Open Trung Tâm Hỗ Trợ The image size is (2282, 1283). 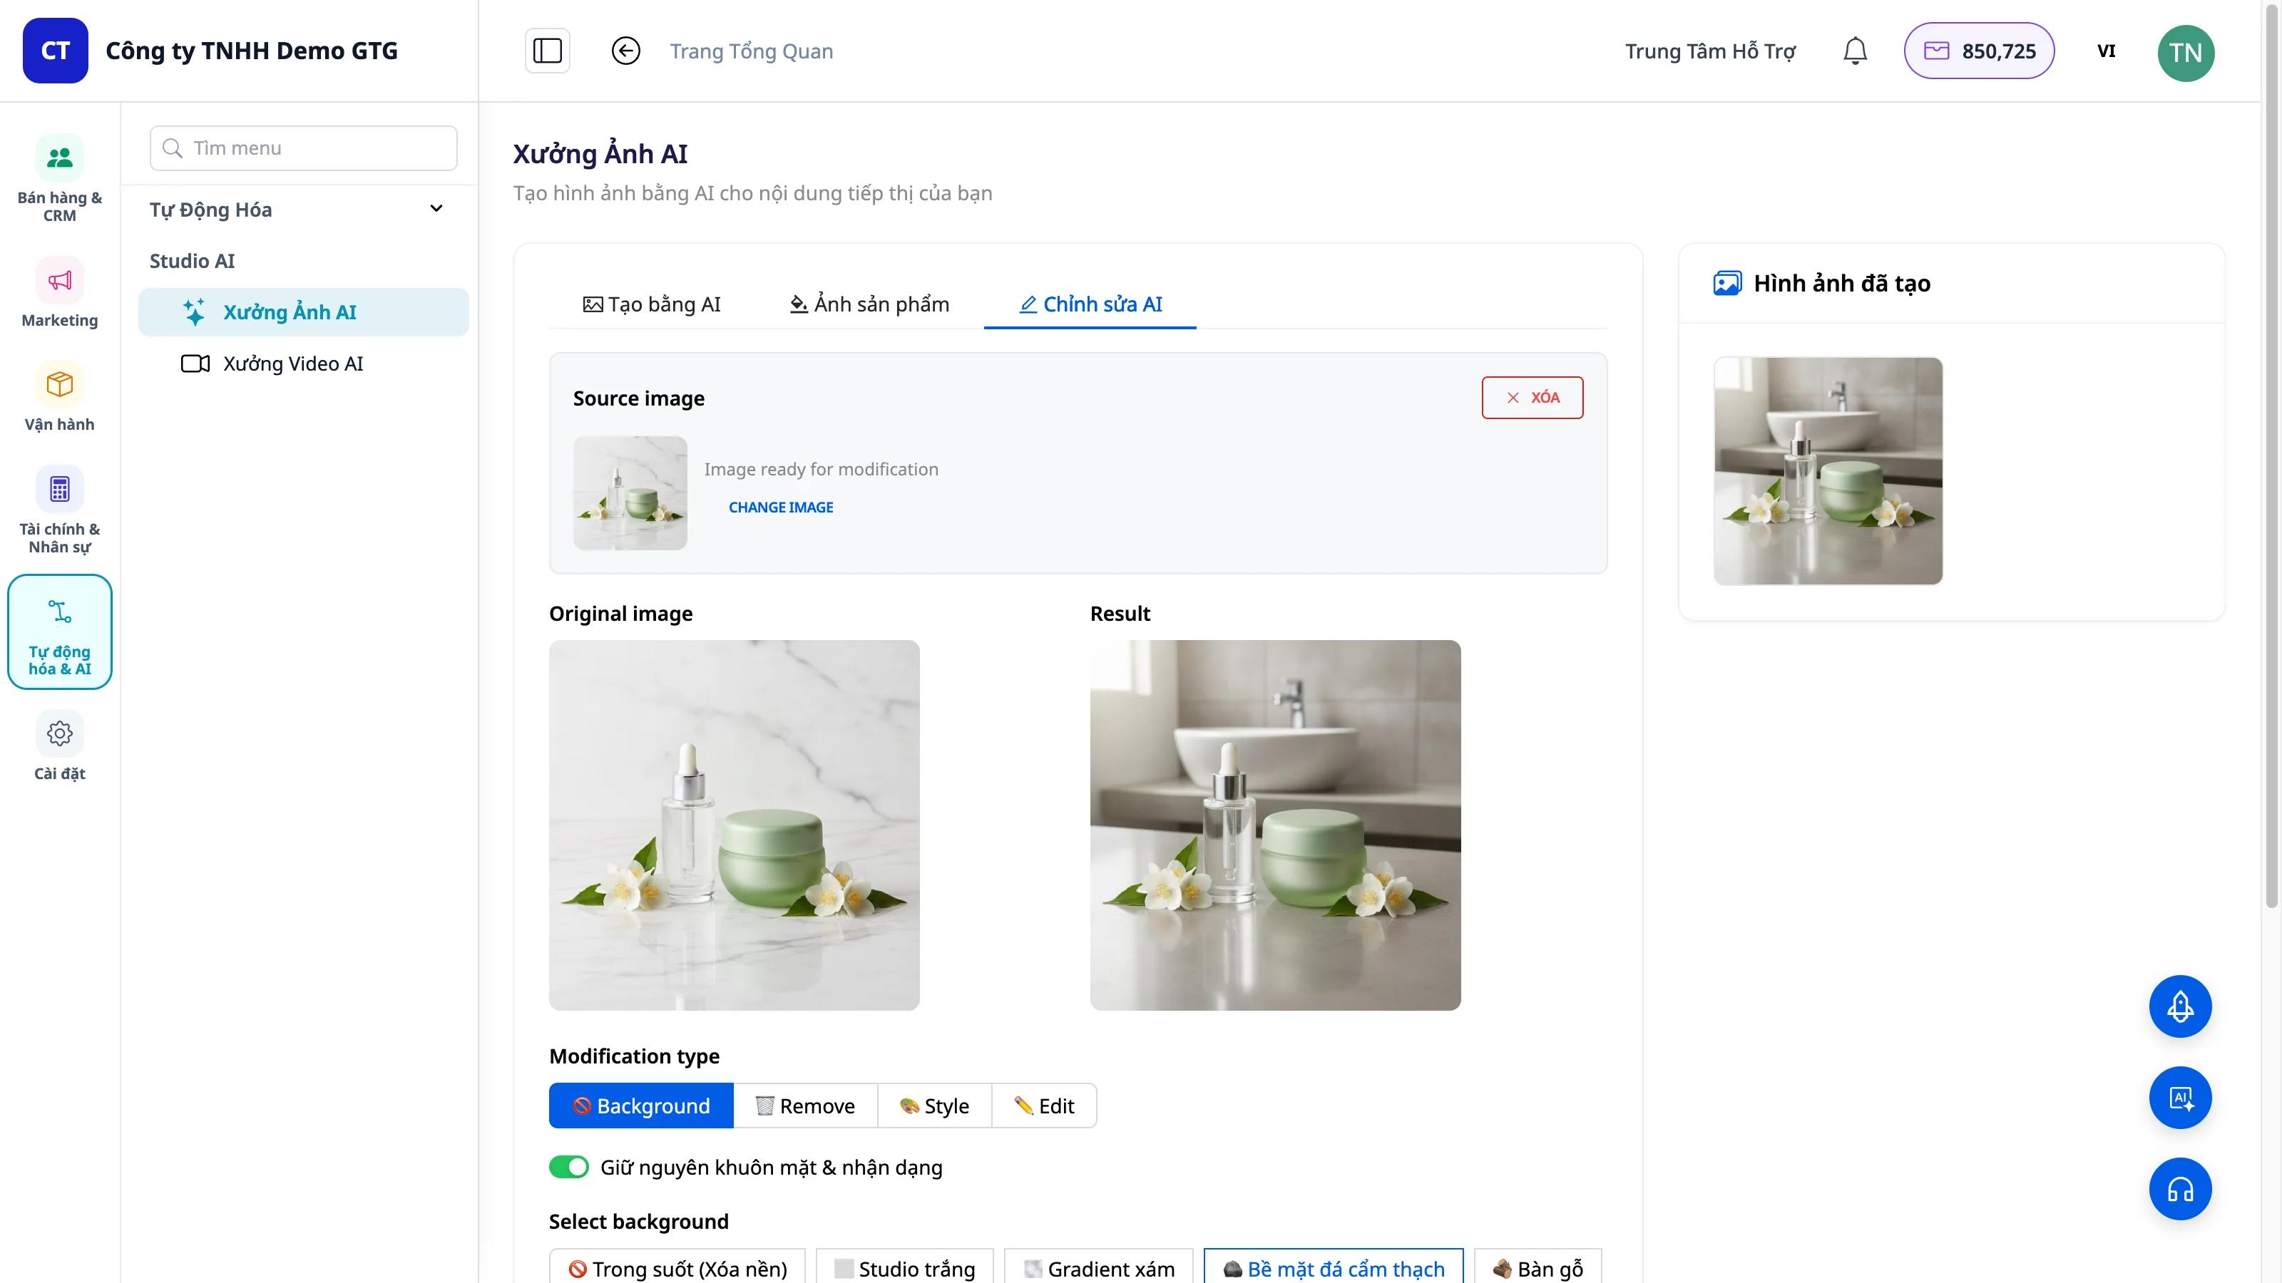[1710, 51]
